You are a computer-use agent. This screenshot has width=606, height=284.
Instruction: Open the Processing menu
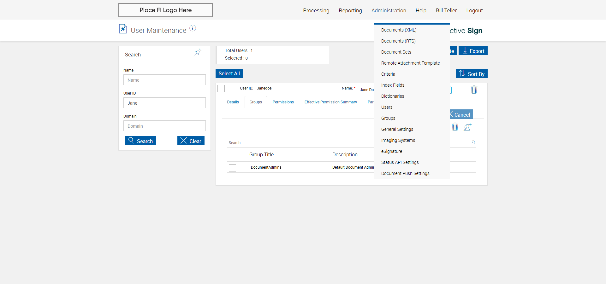coord(316,10)
